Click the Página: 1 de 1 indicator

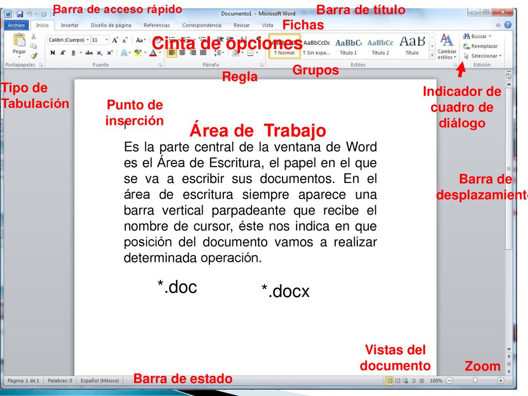point(23,381)
